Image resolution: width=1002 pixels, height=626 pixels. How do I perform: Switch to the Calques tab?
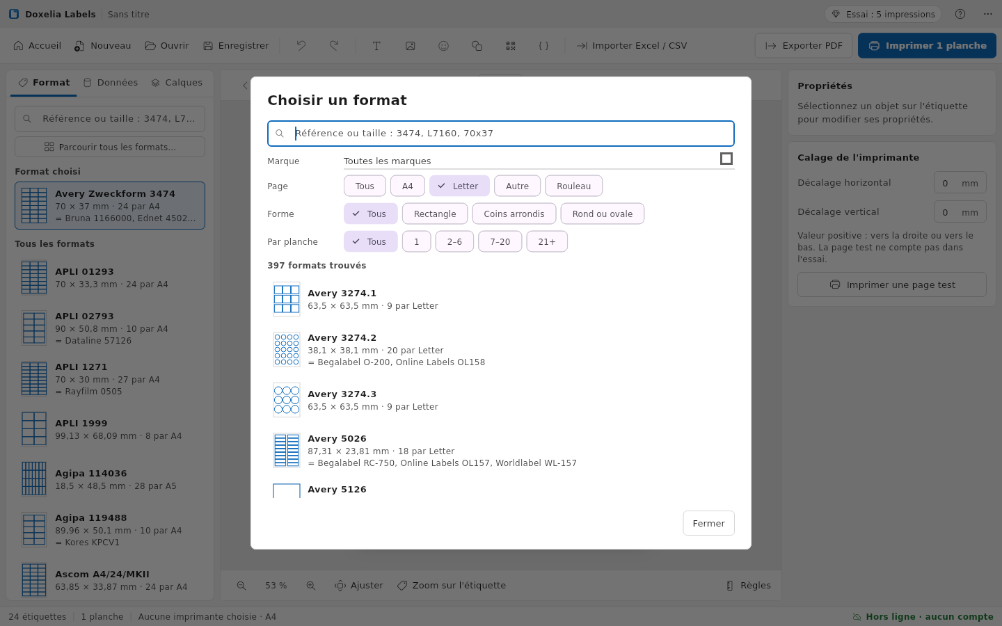pyautogui.click(x=177, y=82)
